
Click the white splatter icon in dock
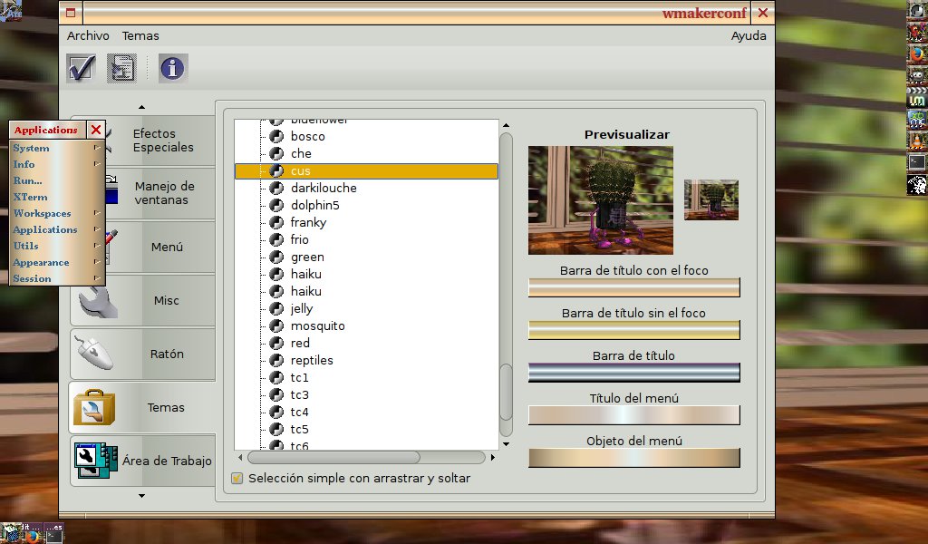(x=917, y=185)
